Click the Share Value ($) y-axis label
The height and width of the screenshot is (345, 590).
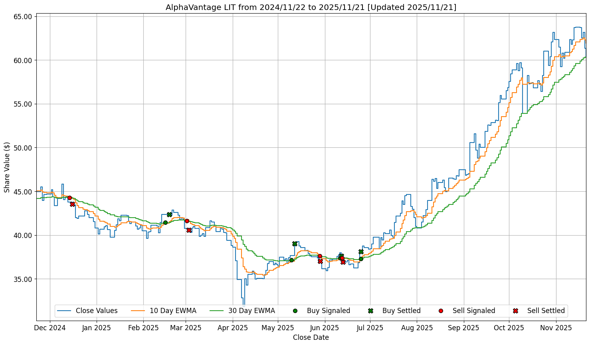click(7, 167)
